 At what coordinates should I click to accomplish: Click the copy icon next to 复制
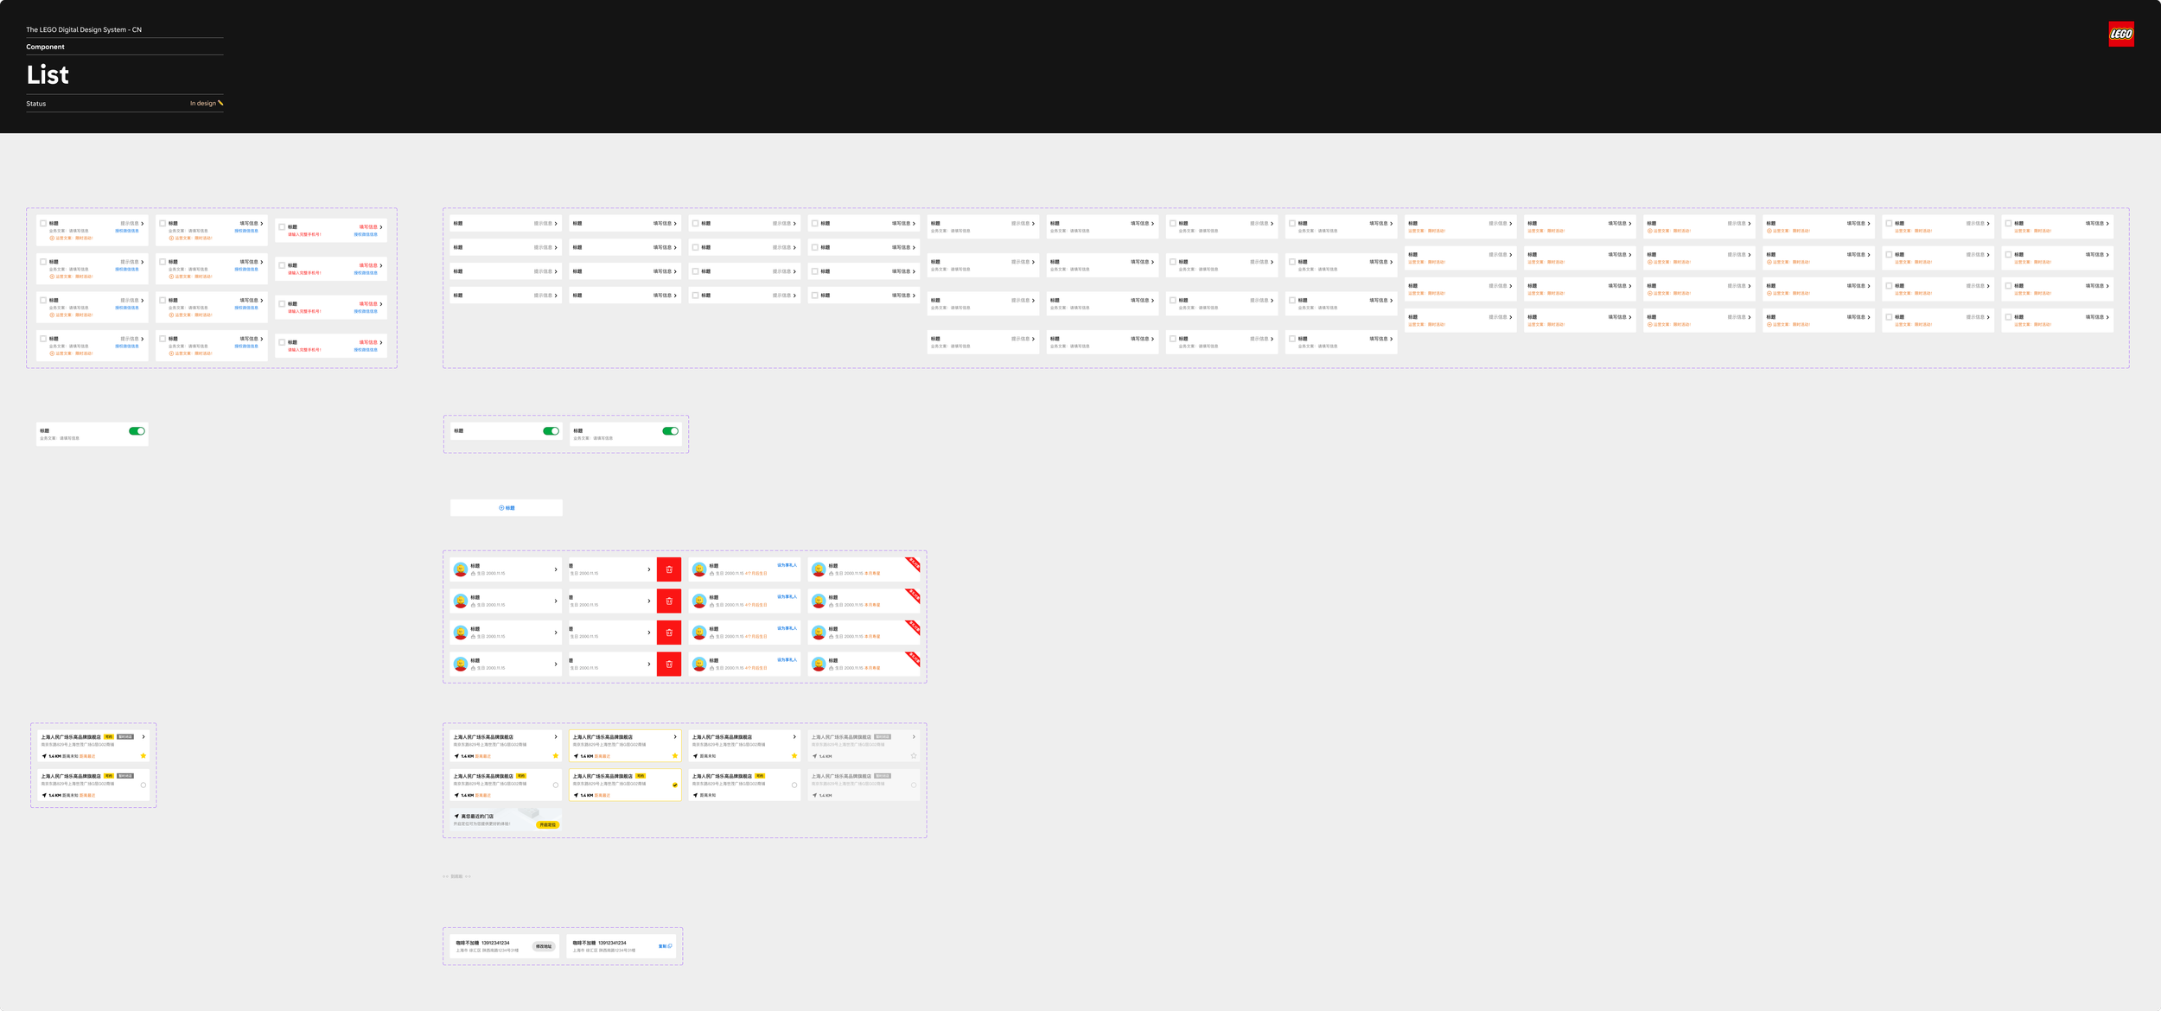click(x=670, y=946)
